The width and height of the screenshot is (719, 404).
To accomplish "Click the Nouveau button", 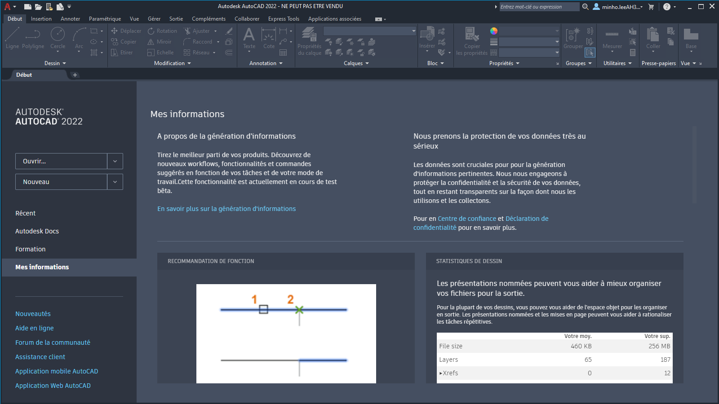I will 61,182.
